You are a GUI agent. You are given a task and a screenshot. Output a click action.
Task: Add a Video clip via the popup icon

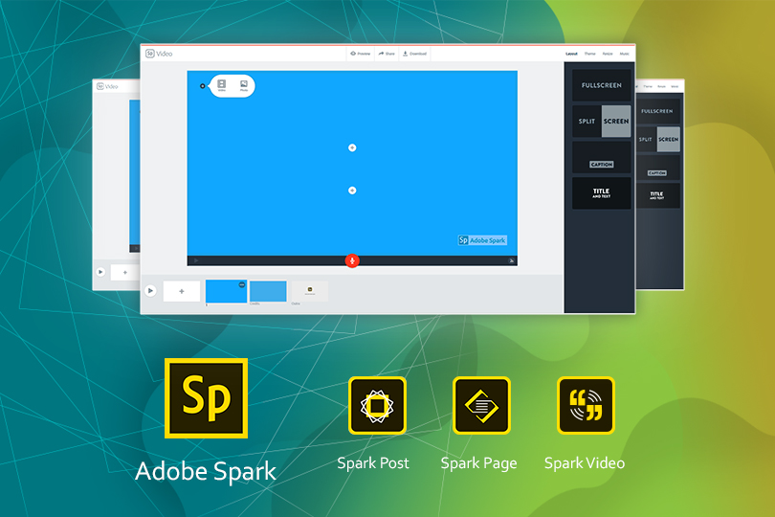(x=221, y=85)
